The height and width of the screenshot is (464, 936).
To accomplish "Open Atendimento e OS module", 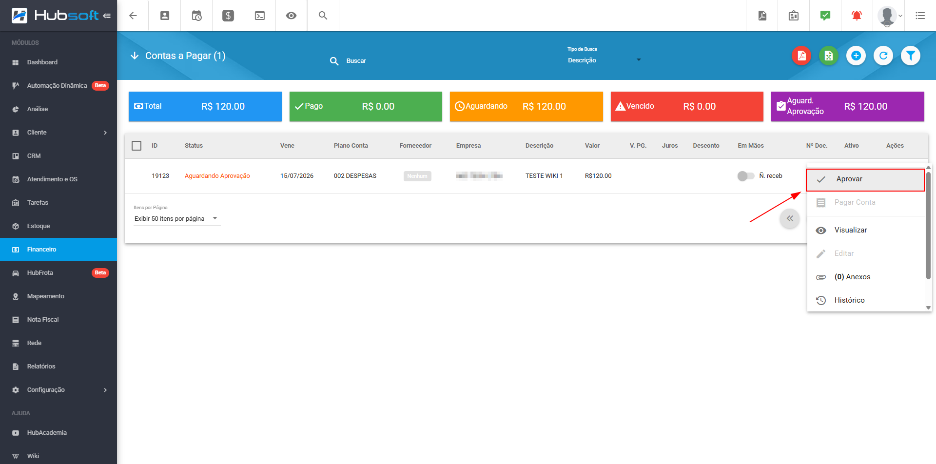I will (x=58, y=179).
